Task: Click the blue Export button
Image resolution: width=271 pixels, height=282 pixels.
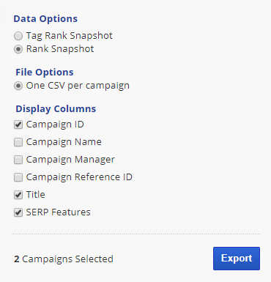Action: (237, 259)
